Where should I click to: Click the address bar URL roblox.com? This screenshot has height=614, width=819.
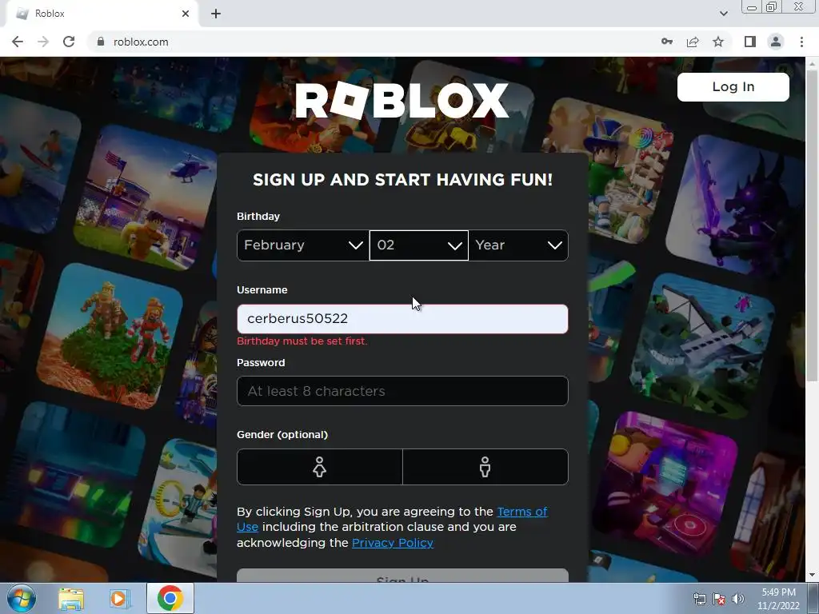(141, 42)
